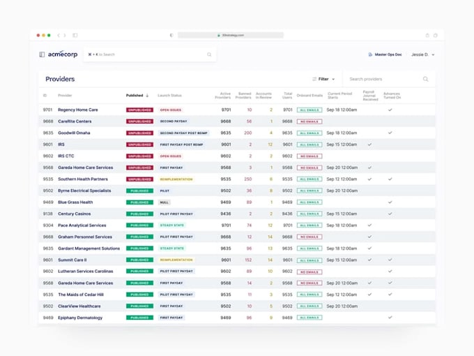Open the Lutheran Services Carolinas provider

(86, 272)
